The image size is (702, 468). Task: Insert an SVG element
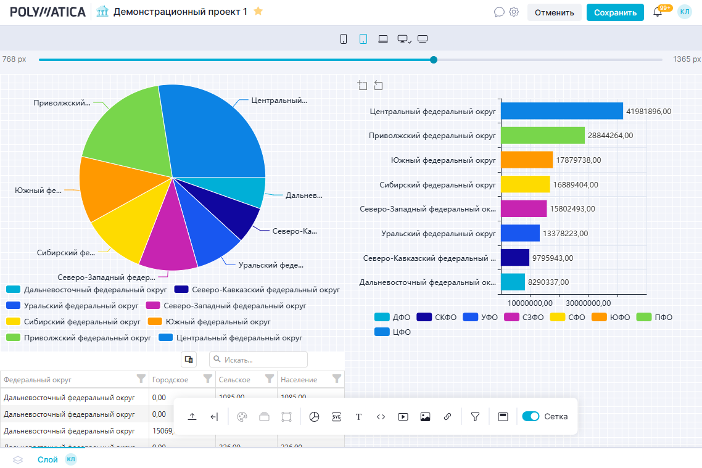(336, 417)
